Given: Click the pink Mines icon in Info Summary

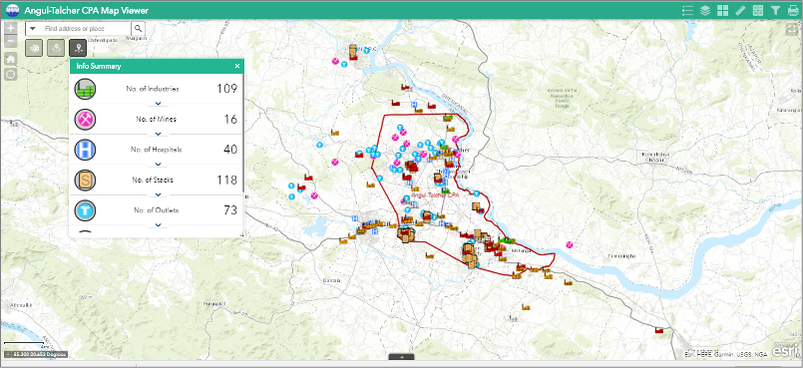Looking at the screenshot, I should pos(85,120).
